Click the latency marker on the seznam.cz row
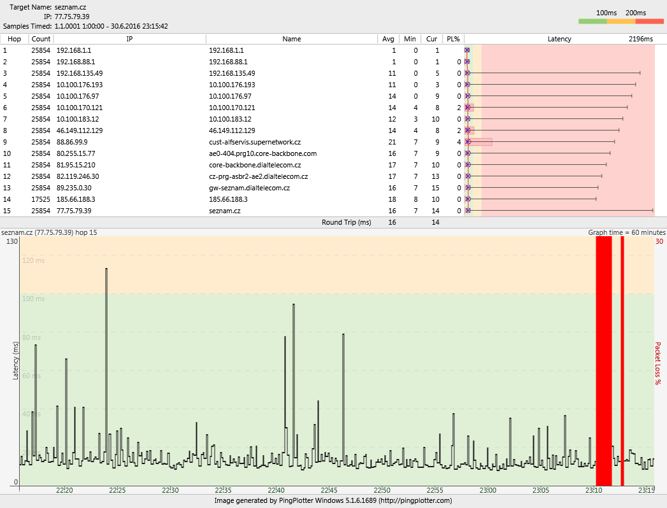Screen dimensions: 667x508 click(x=468, y=210)
